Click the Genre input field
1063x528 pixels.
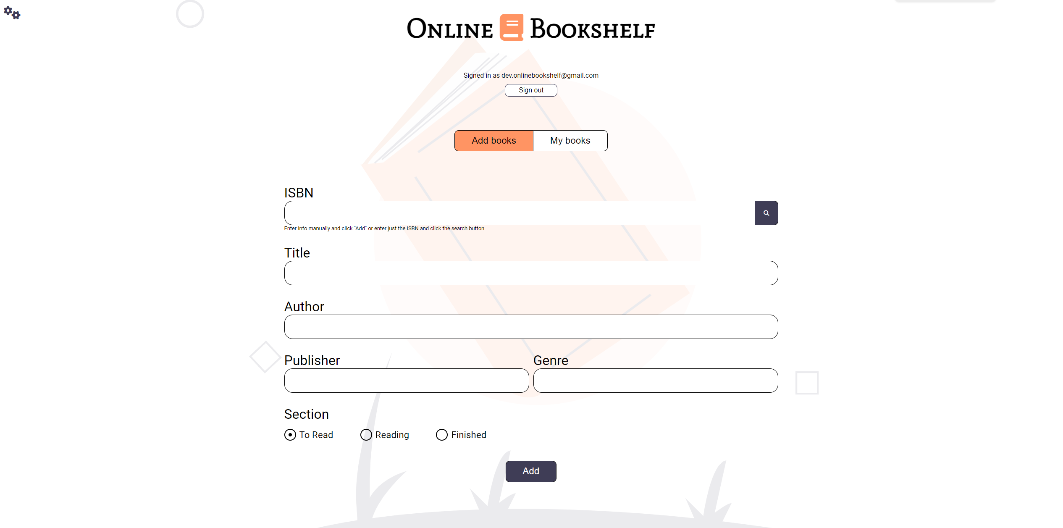(656, 381)
